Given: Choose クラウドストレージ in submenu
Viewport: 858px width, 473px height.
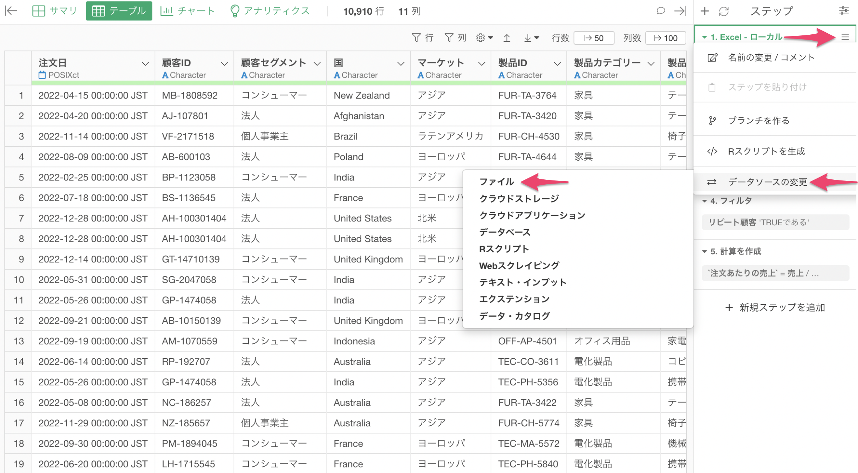Looking at the screenshot, I should click(x=519, y=198).
